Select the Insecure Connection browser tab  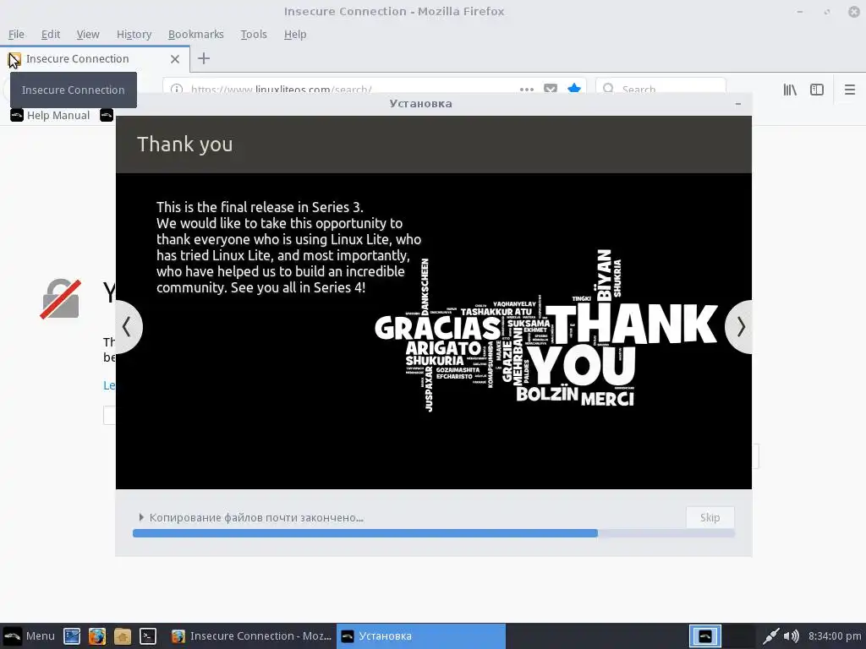click(x=95, y=59)
